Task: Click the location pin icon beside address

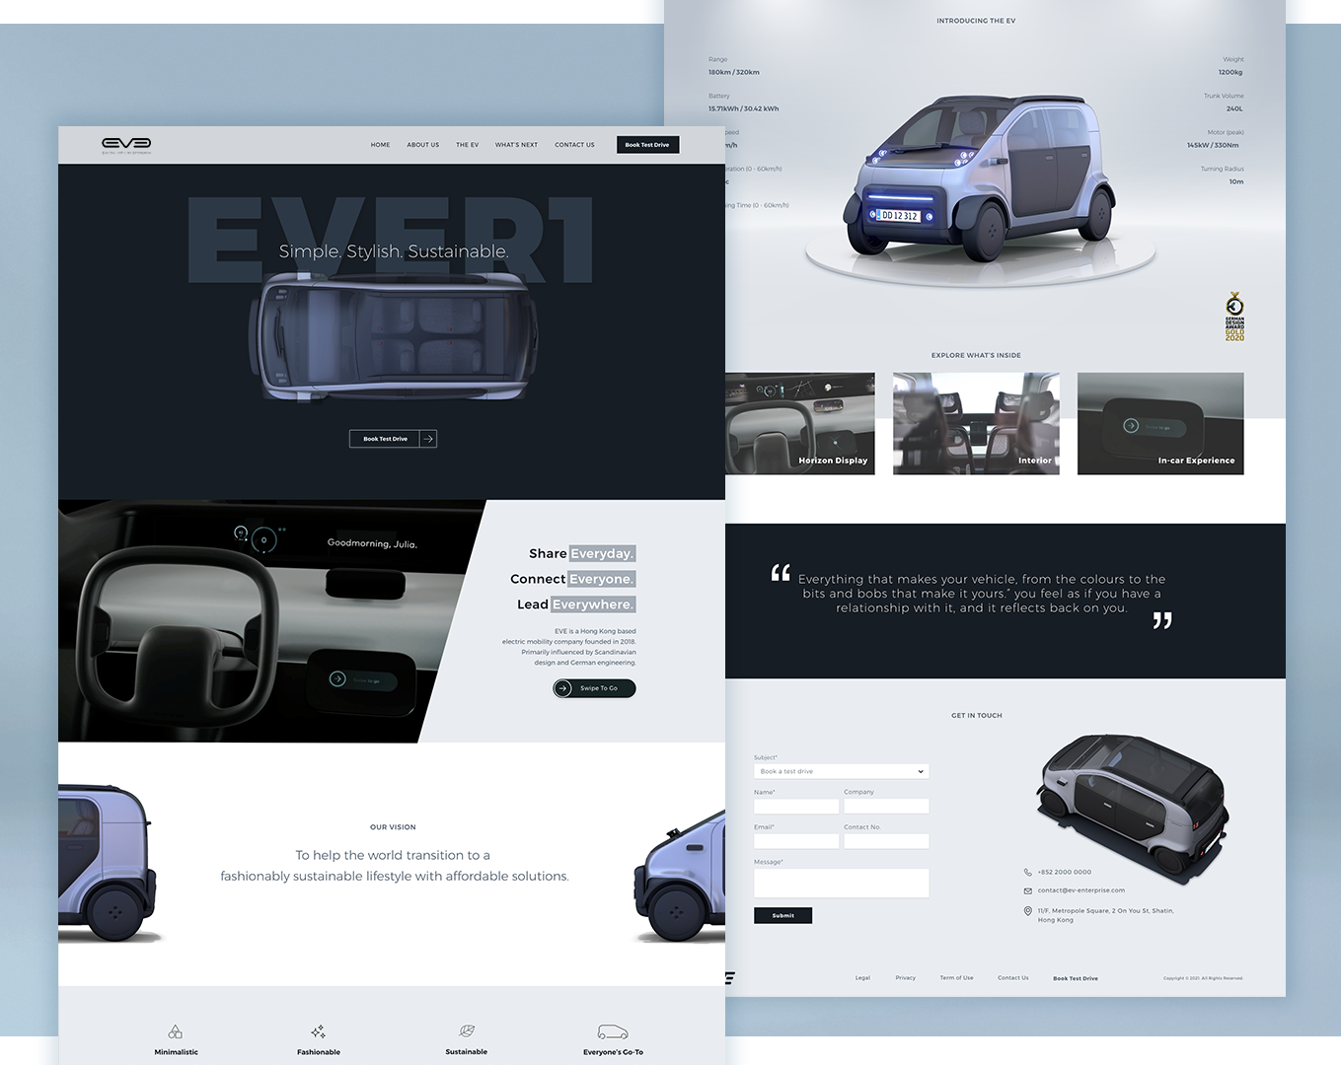Action: point(1028,911)
